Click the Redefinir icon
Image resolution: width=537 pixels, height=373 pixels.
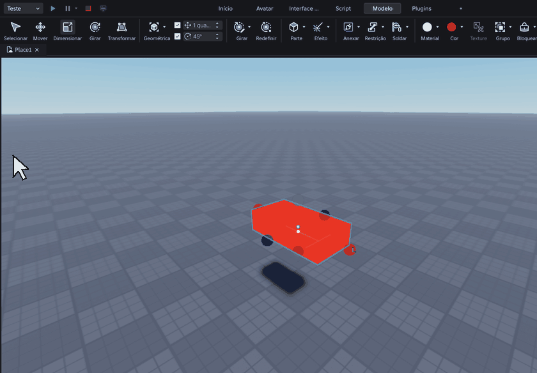tap(266, 27)
